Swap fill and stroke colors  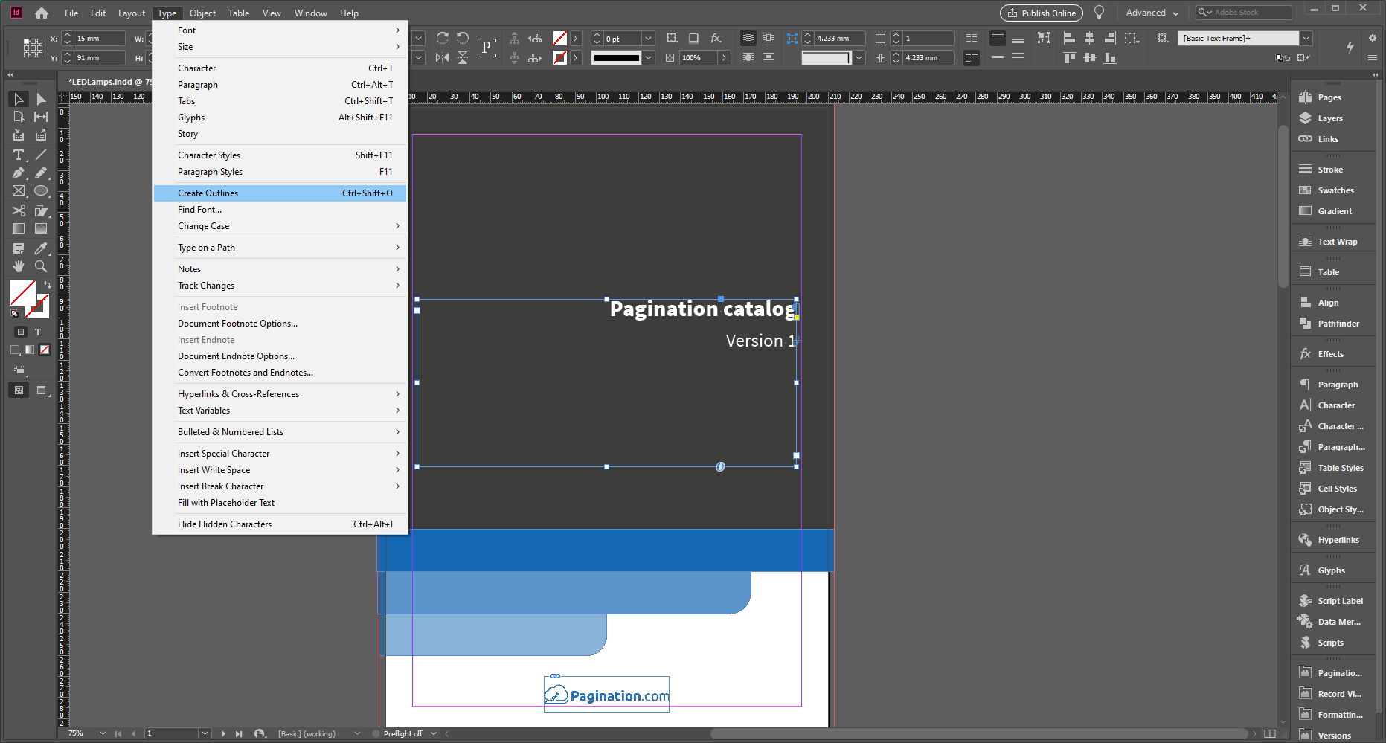(48, 285)
